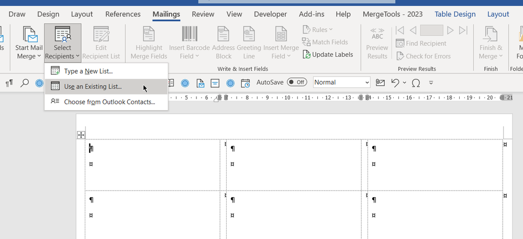Expand the Rules dropdown
Screen dimensions: 523x239
point(318,30)
